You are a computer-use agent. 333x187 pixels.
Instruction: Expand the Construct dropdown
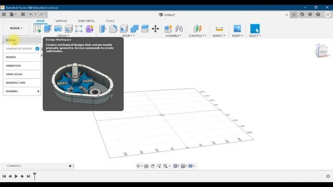pos(197,36)
